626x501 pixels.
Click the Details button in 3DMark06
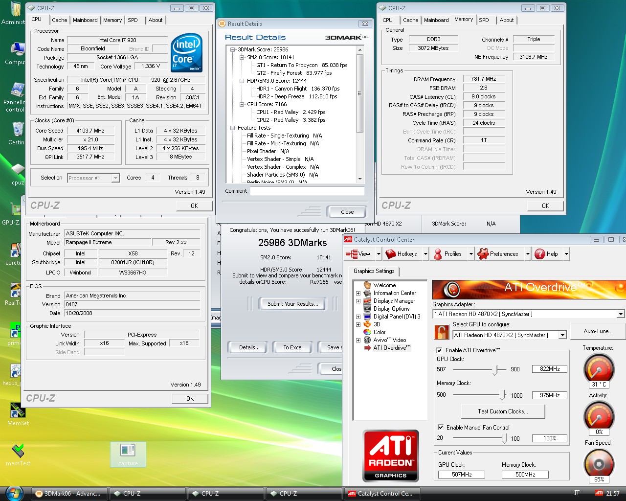tap(249, 347)
